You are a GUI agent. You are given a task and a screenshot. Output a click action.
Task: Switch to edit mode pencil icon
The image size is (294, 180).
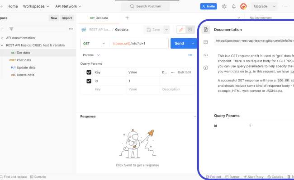pyautogui.click(x=181, y=30)
